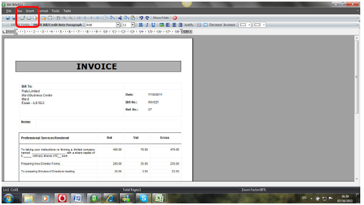Click the scrollbar up arrow

[357, 38]
